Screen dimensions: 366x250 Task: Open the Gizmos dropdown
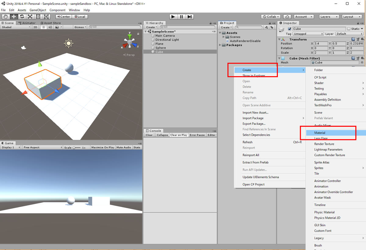click(x=80, y=27)
